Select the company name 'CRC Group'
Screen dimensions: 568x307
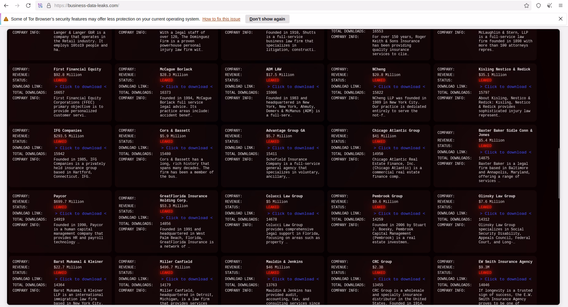382,262
